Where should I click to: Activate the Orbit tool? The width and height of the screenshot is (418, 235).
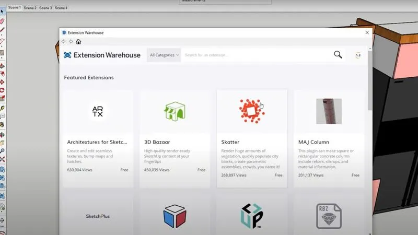point(2,135)
